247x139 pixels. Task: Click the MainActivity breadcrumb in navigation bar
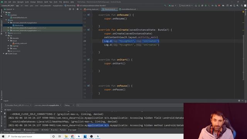point(70,5)
